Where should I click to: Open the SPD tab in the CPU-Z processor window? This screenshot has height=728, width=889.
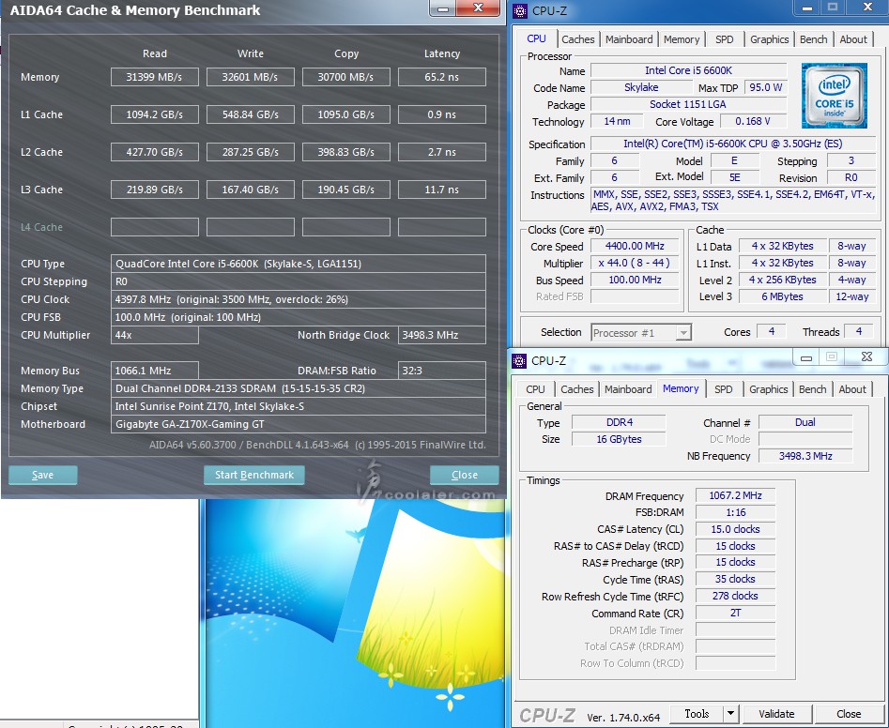724,39
